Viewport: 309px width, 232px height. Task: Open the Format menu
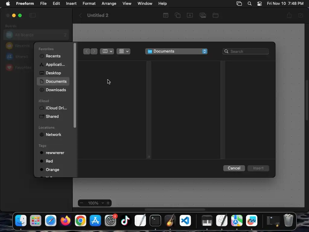[89, 4]
